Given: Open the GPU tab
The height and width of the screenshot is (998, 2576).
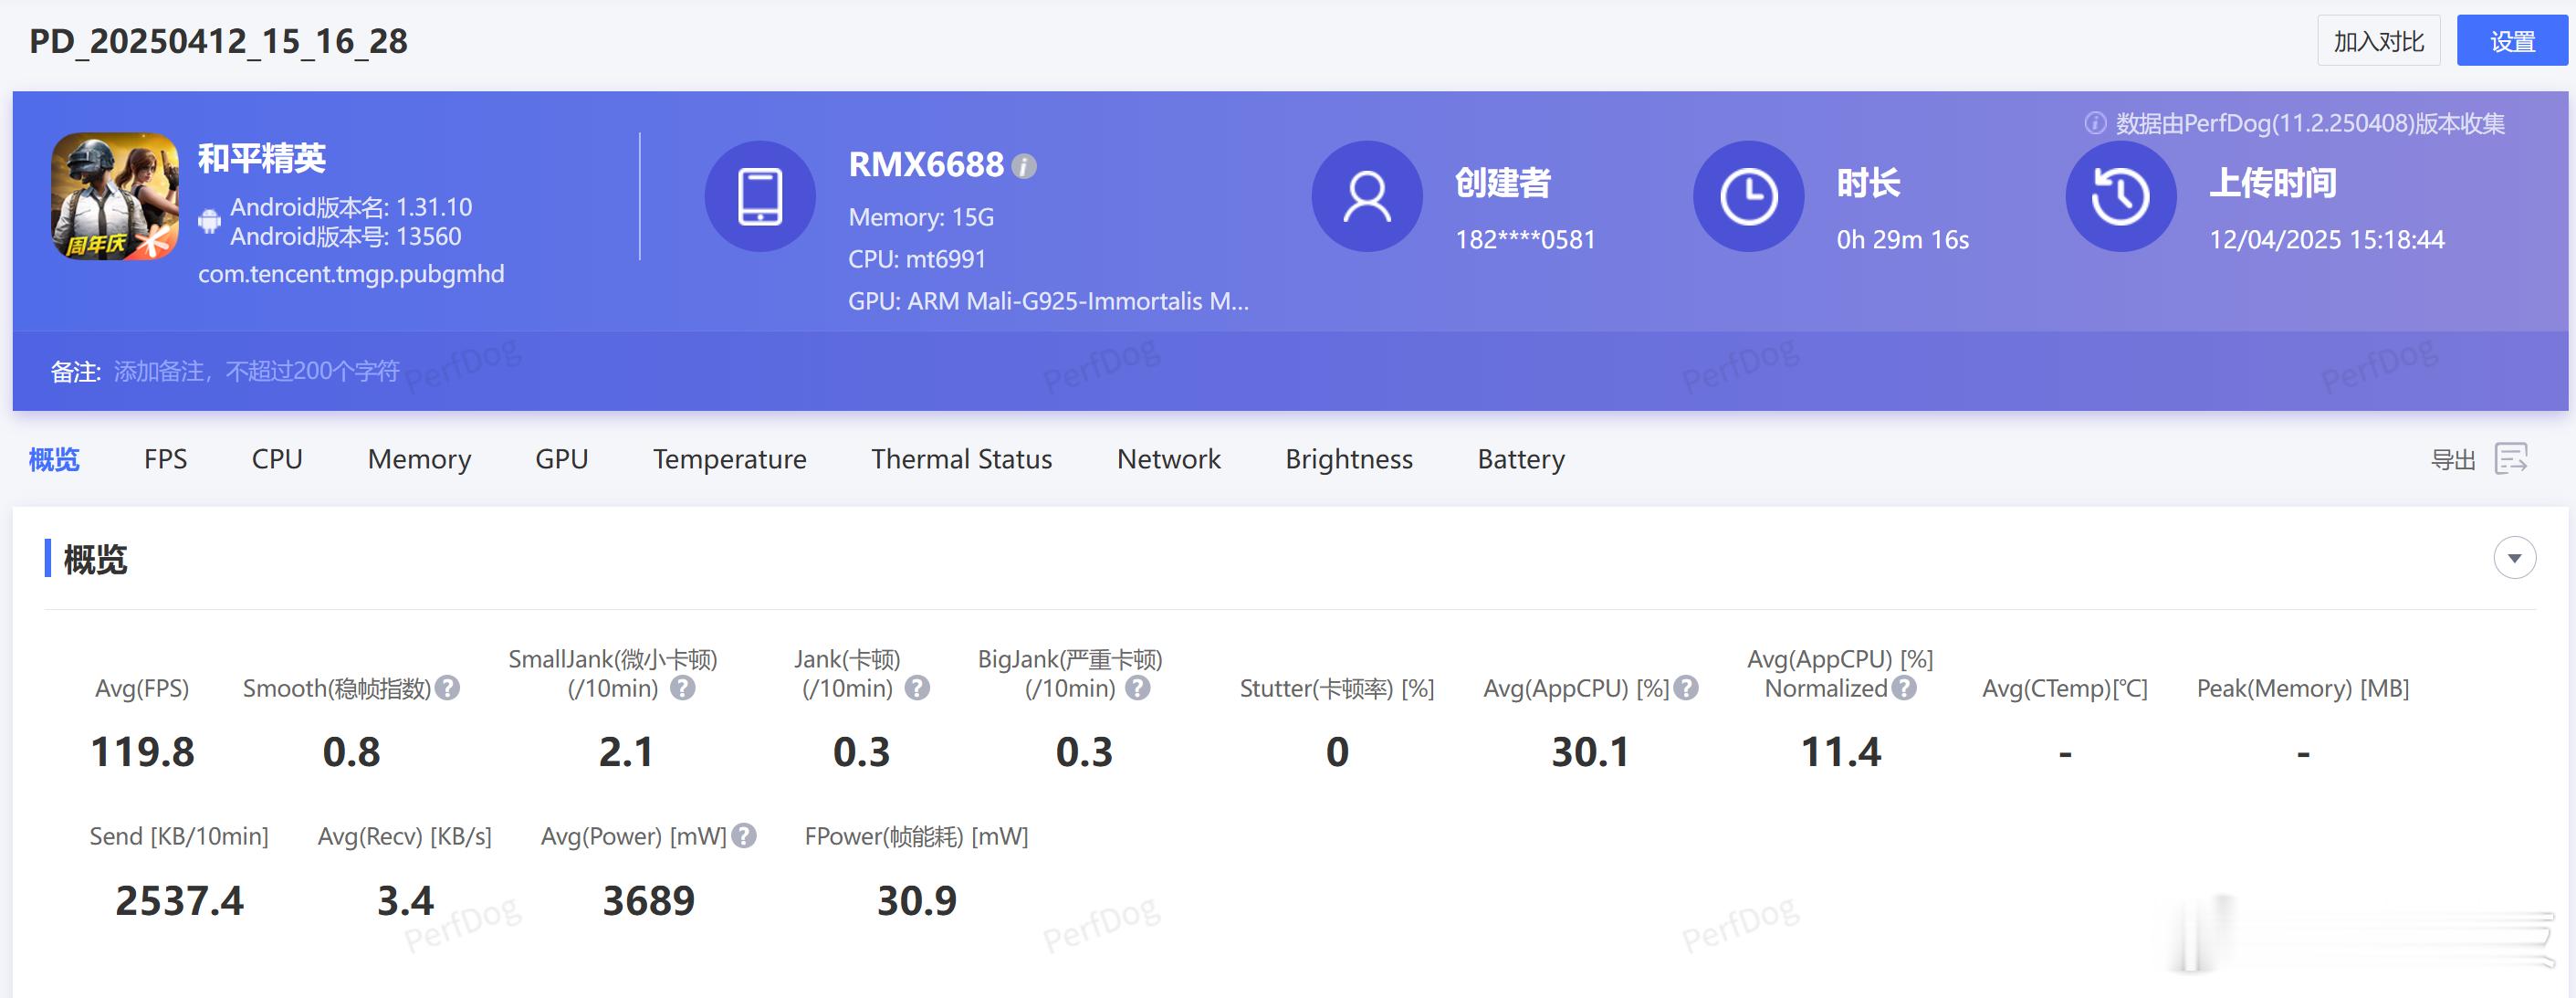Looking at the screenshot, I should 562,459.
